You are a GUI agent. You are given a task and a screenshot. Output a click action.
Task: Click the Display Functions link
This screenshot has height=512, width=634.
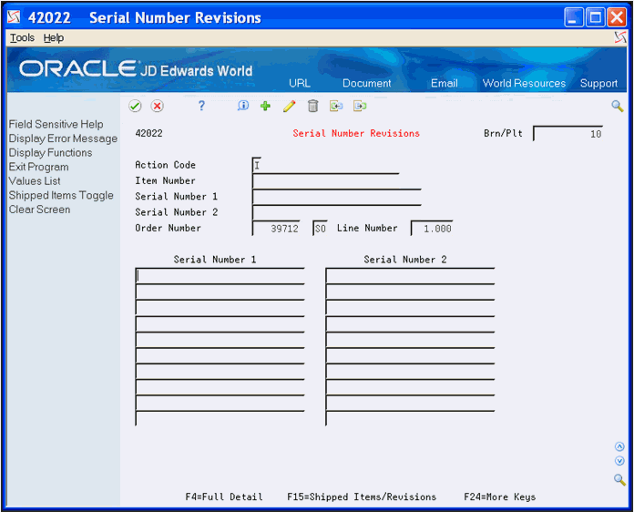click(50, 152)
